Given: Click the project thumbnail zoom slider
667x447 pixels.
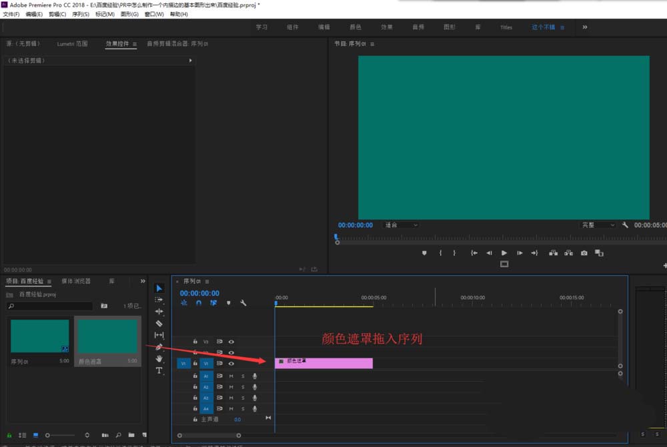Looking at the screenshot, I should click(48, 435).
